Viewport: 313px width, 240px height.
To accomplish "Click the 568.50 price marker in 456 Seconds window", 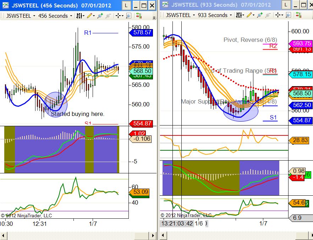I will [141, 71].
